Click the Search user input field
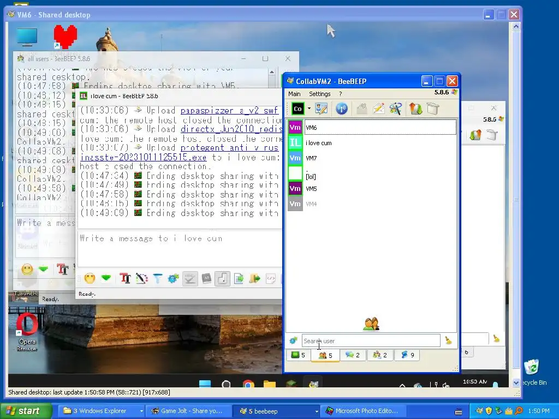Viewport: 559px width, 419px height. pos(371,340)
